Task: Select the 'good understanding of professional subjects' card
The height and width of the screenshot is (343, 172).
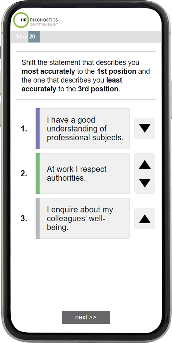Action: [x=82, y=129]
